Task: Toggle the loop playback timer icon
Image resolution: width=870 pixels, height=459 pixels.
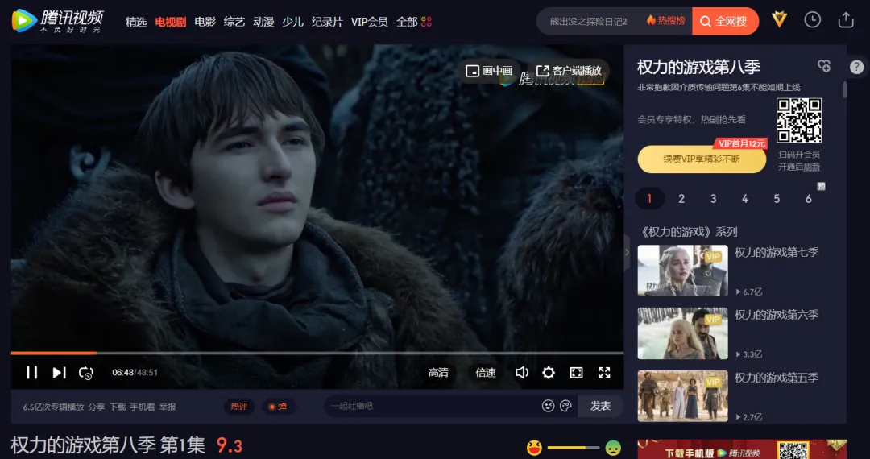Action: pos(86,373)
